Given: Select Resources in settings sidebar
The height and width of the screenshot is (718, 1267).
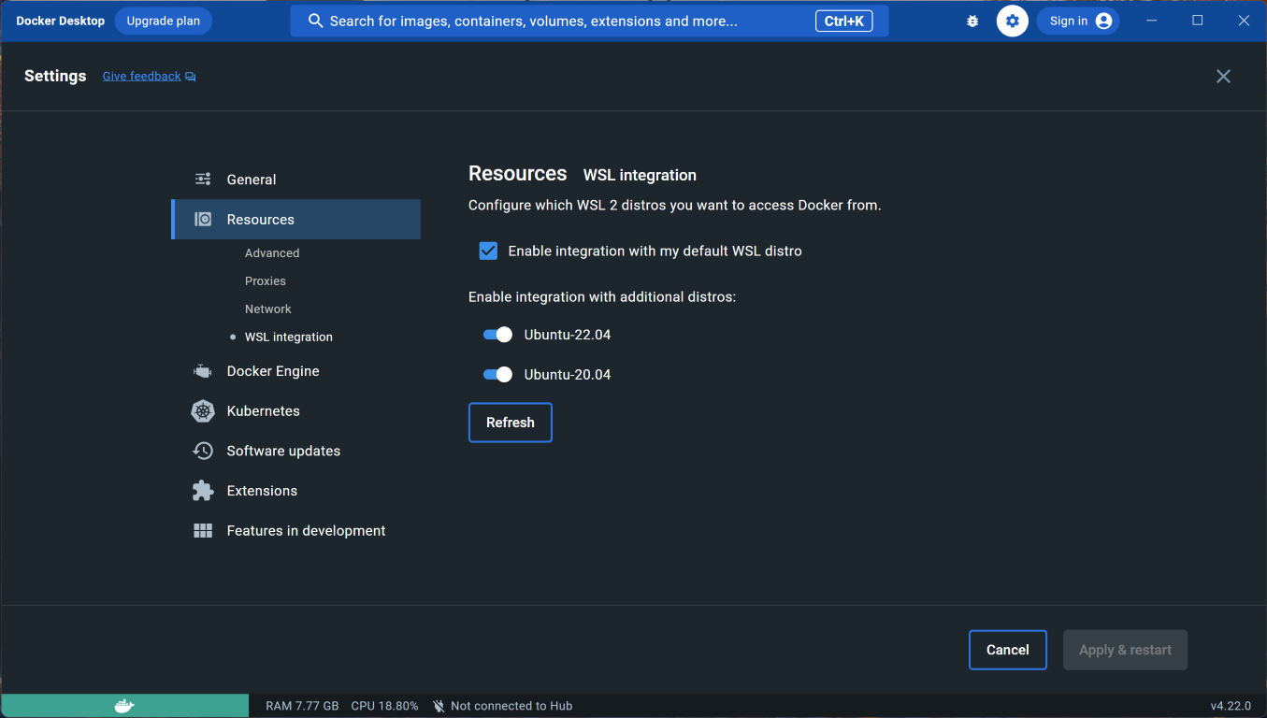Looking at the screenshot, I should click(260, 220).
